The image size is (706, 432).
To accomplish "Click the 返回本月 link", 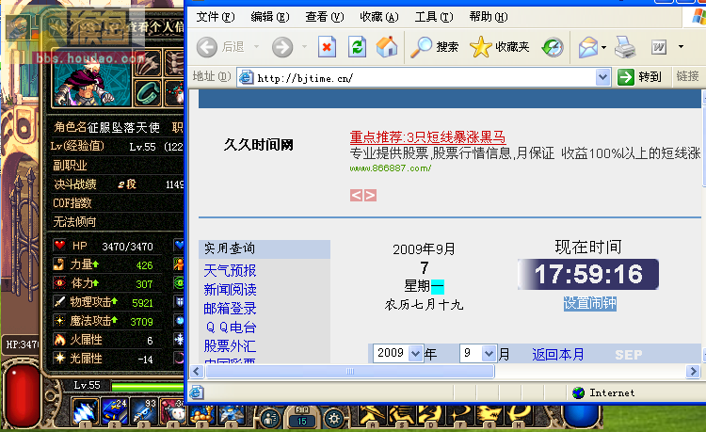I will [x=558, y=355].
